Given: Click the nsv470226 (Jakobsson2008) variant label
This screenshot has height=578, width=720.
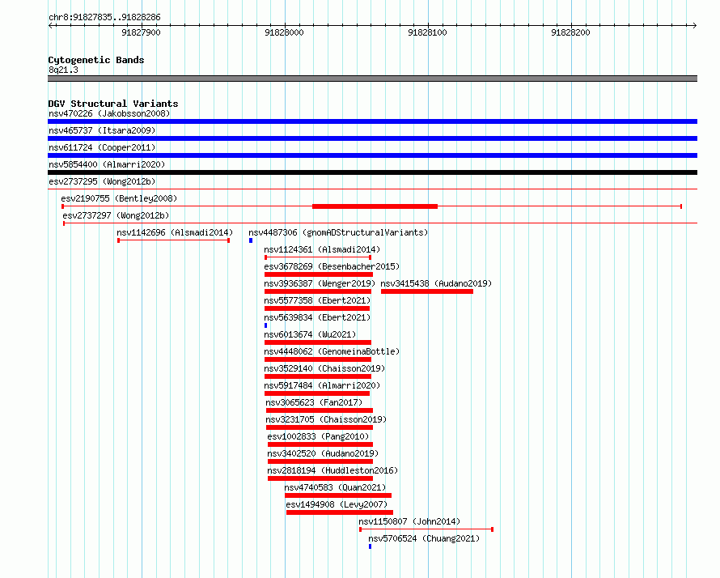Looking at the screenshot, I should coord(109,113).
